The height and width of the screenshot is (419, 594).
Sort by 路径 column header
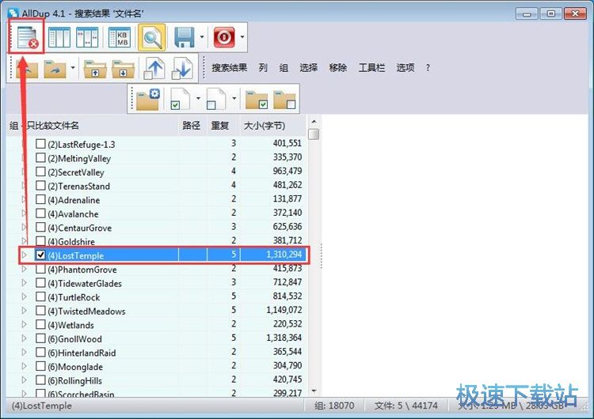click(x=192, y=126)
